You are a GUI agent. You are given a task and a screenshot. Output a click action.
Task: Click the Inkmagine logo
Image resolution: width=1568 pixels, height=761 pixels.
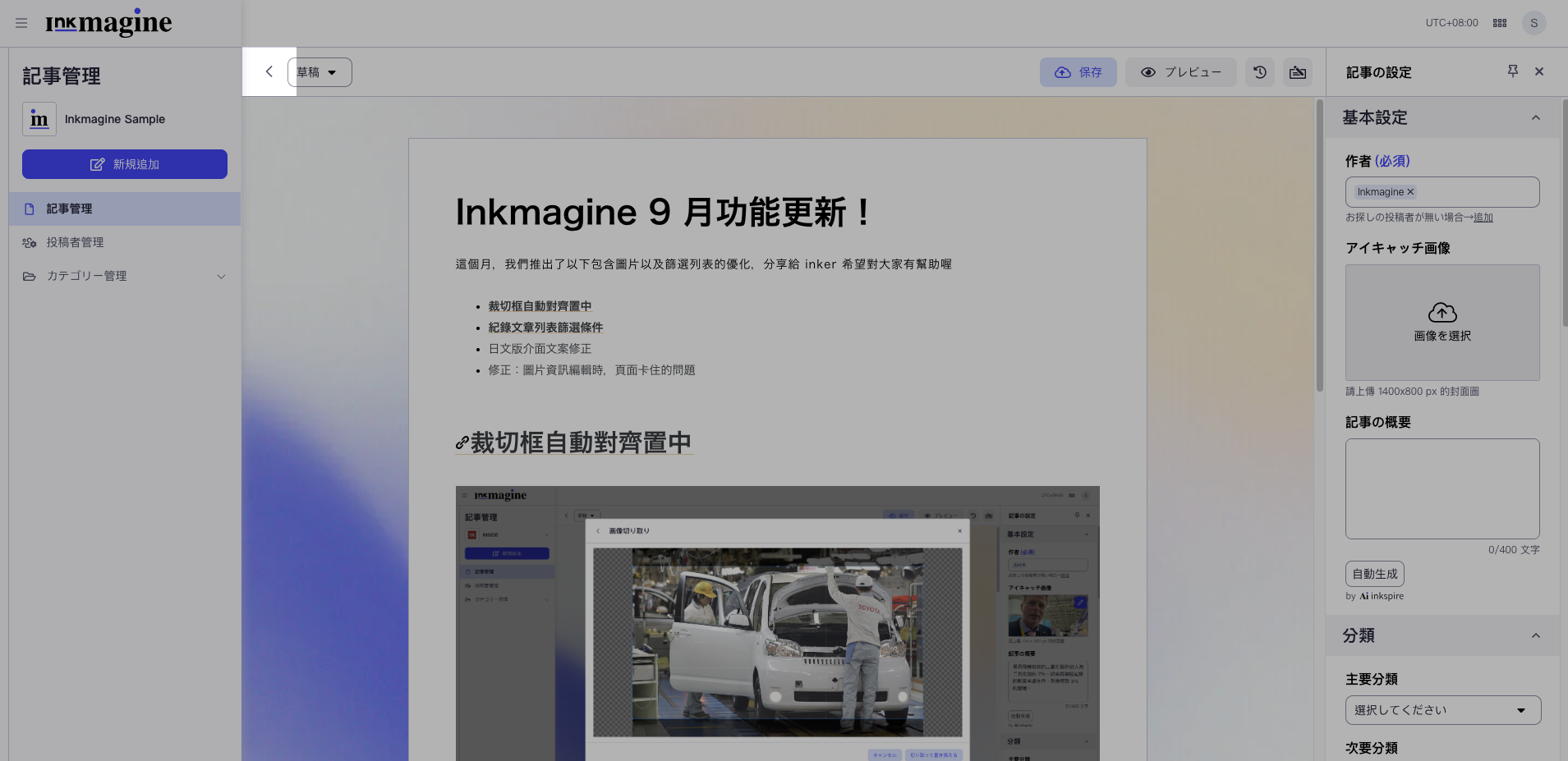[108, 24]
